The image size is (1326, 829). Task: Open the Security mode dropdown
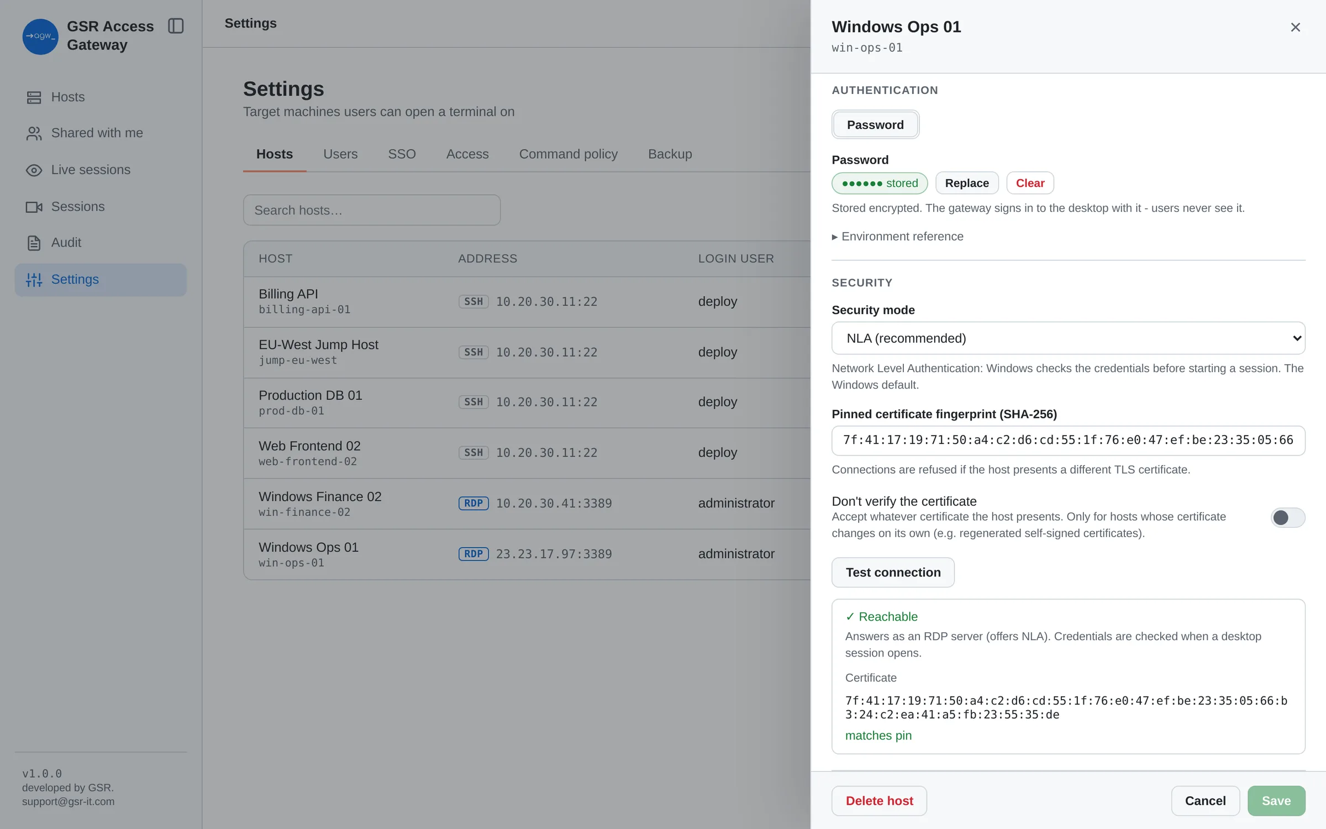pos(1068,338)
